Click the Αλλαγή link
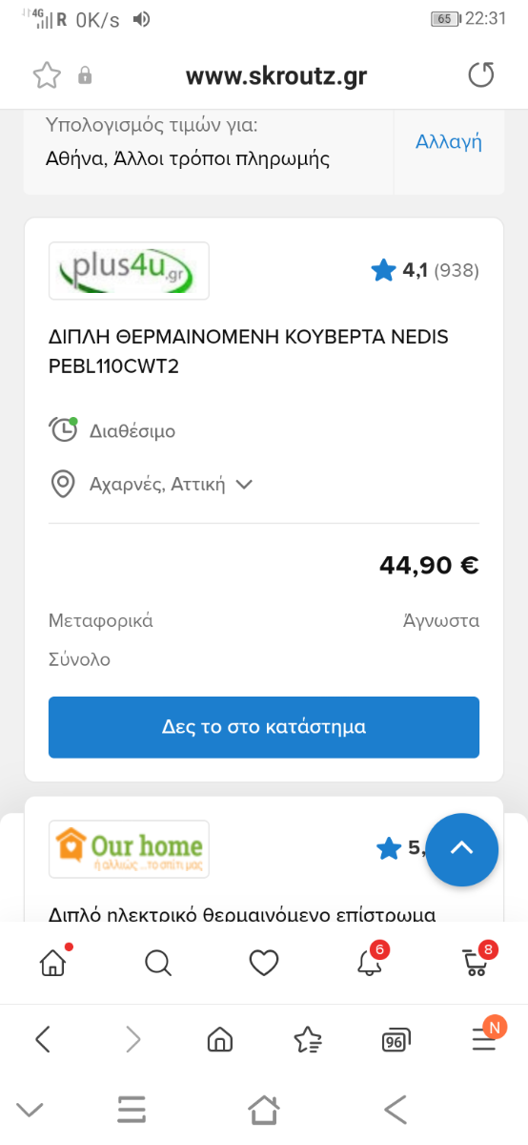528x1145 pixels. (x=449, y=142)
